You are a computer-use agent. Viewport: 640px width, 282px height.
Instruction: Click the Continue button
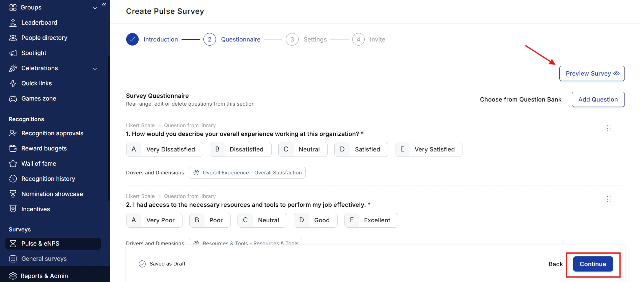pos(593,264)
